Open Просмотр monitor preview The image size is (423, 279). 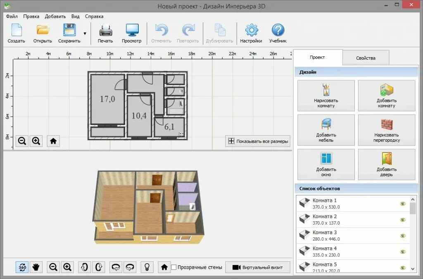(x=132, y=33)
